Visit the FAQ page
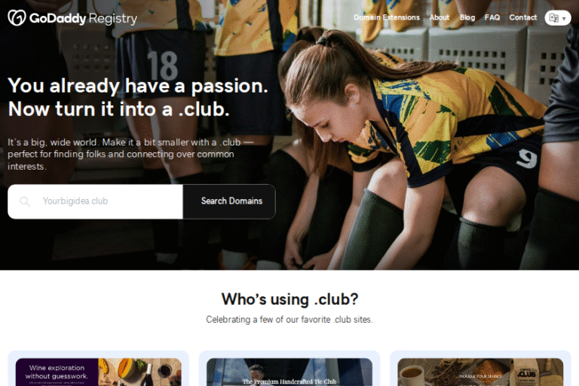Image resolution: width=579 pixels, height=386 pixels. coord(492,17)
